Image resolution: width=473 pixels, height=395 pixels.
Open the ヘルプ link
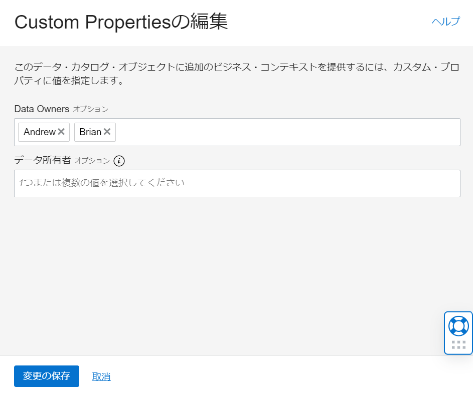point(445,22)
